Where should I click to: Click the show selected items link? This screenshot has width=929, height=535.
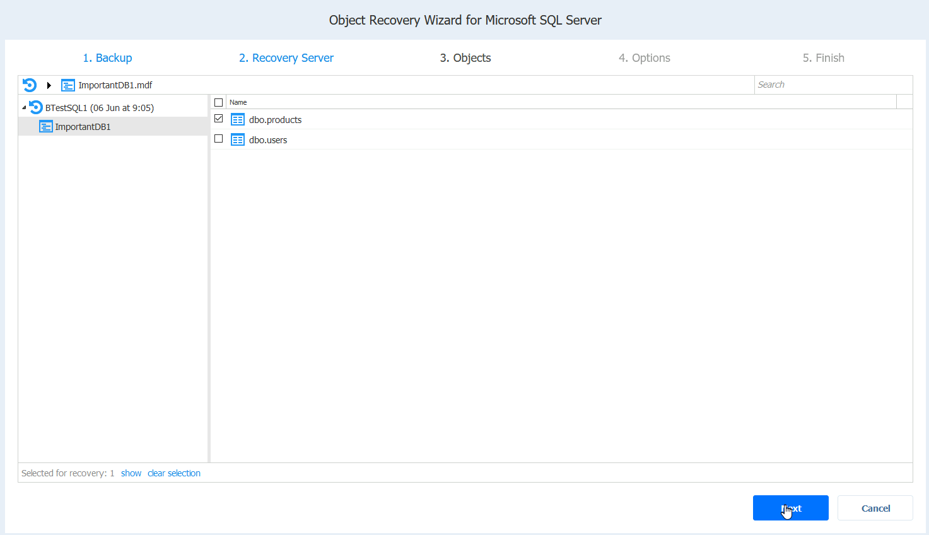tap(131, 473)
